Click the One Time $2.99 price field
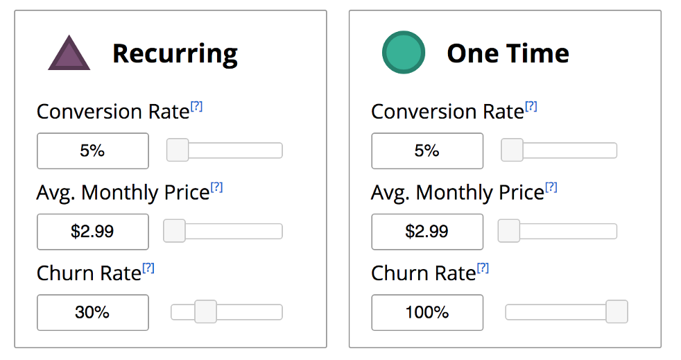 click(427, 232)
